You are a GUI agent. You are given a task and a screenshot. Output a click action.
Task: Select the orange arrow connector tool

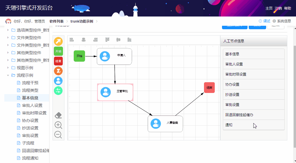58,41
